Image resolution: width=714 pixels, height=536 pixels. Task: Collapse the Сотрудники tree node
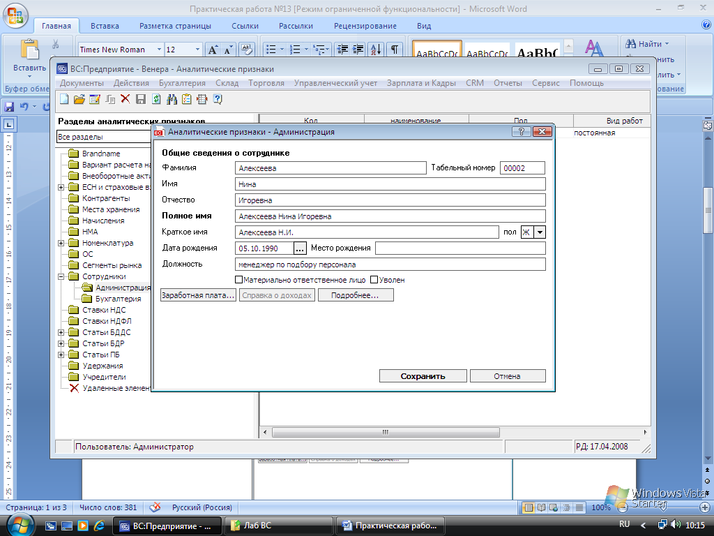point(61,276)
